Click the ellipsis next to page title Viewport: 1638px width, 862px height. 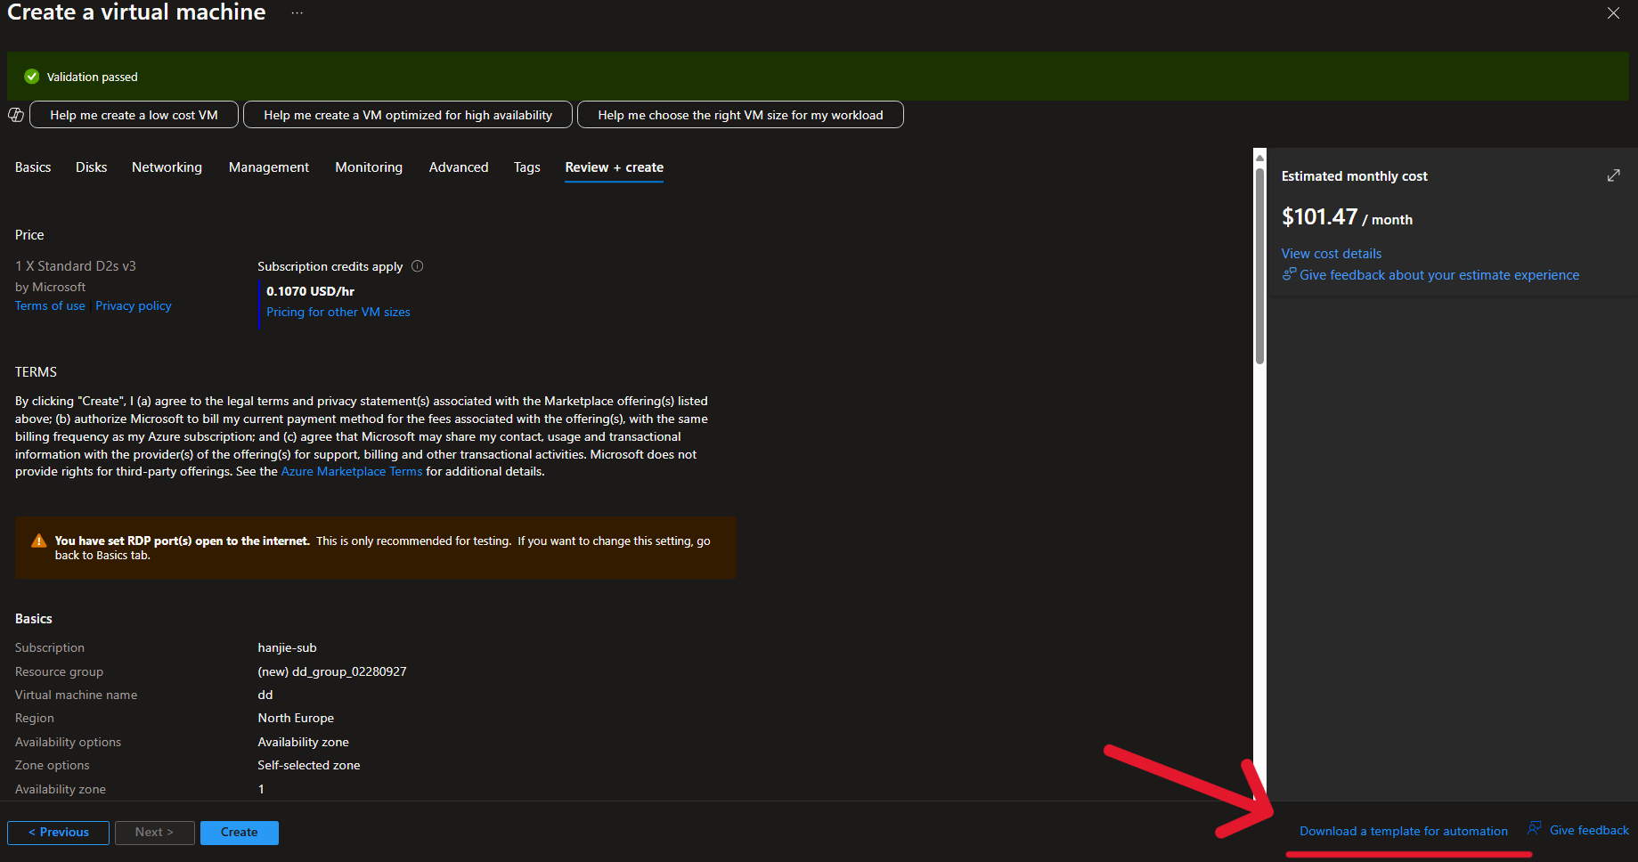pyautogui.click(x=297, y=13)
